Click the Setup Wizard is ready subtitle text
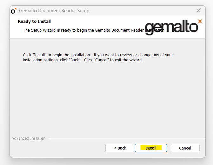 (x=93, y=30)
